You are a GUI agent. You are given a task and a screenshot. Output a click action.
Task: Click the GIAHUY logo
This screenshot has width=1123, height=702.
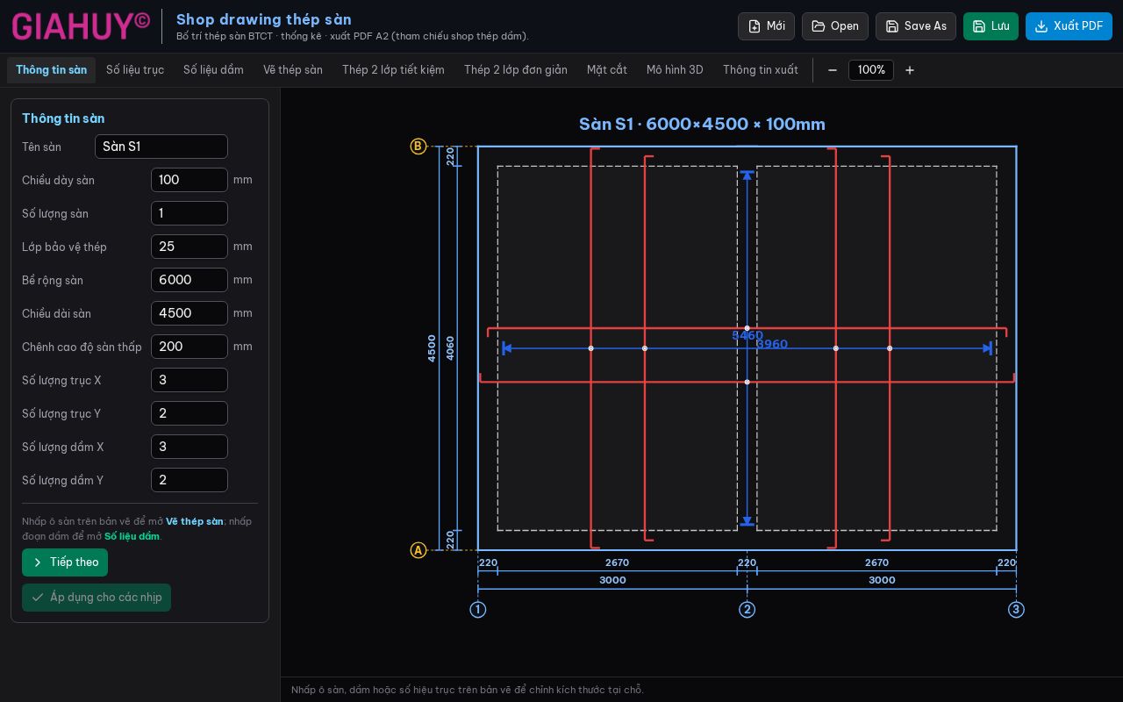click(81, 26)
